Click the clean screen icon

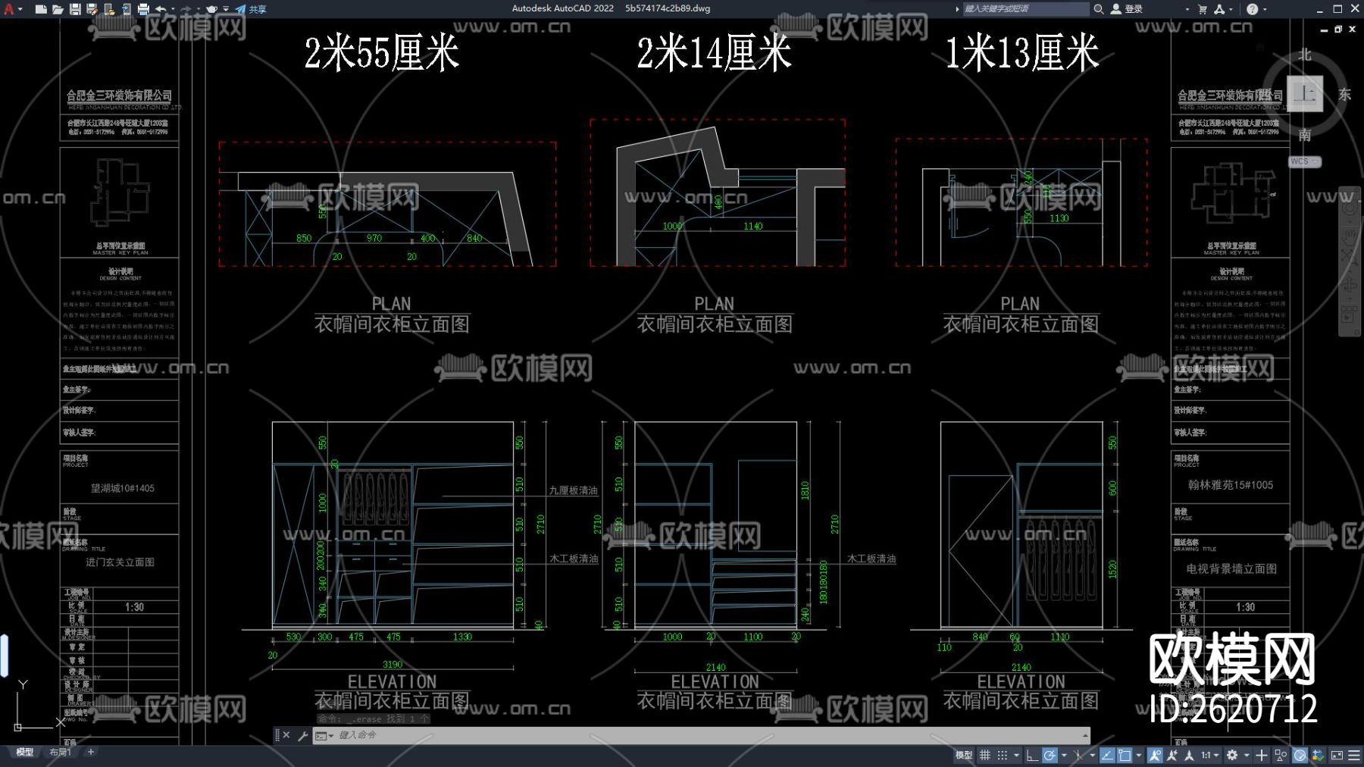coord(1337,756)
